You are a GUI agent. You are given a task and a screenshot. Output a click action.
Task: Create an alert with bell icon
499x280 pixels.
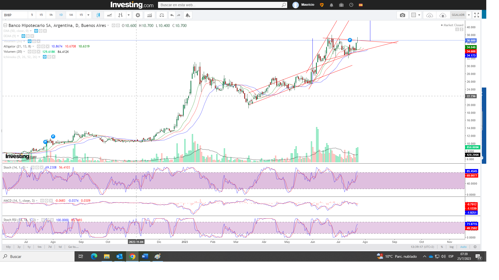[188, 15]
